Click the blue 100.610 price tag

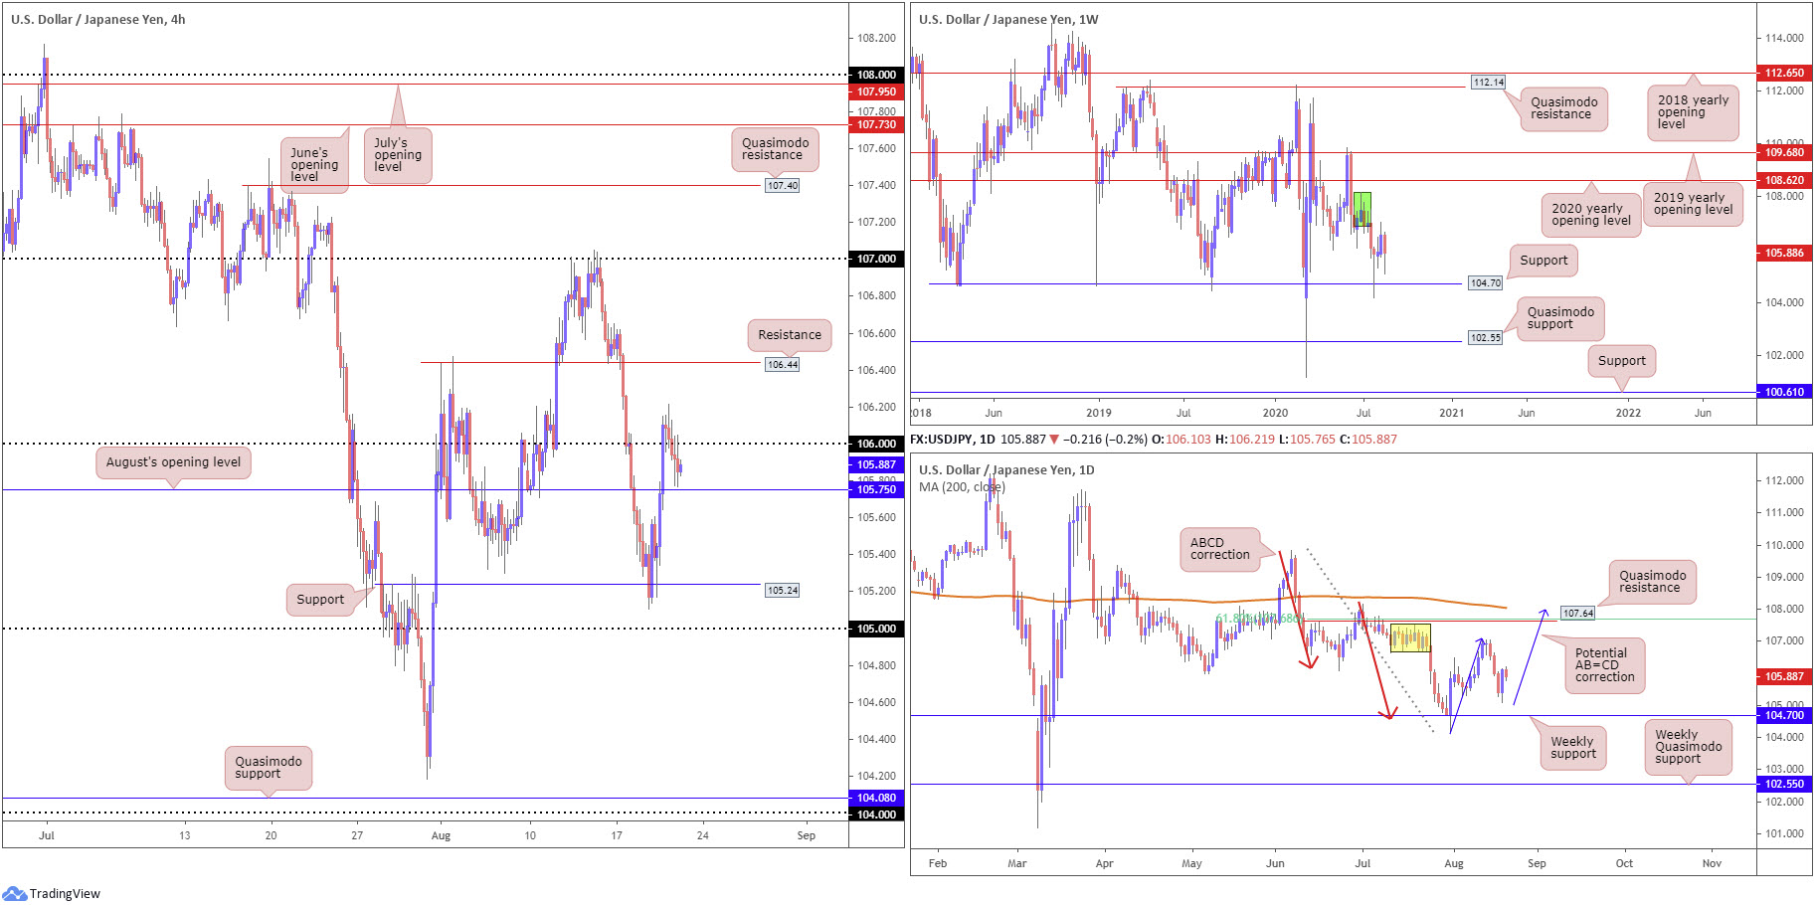[1784, 392]
